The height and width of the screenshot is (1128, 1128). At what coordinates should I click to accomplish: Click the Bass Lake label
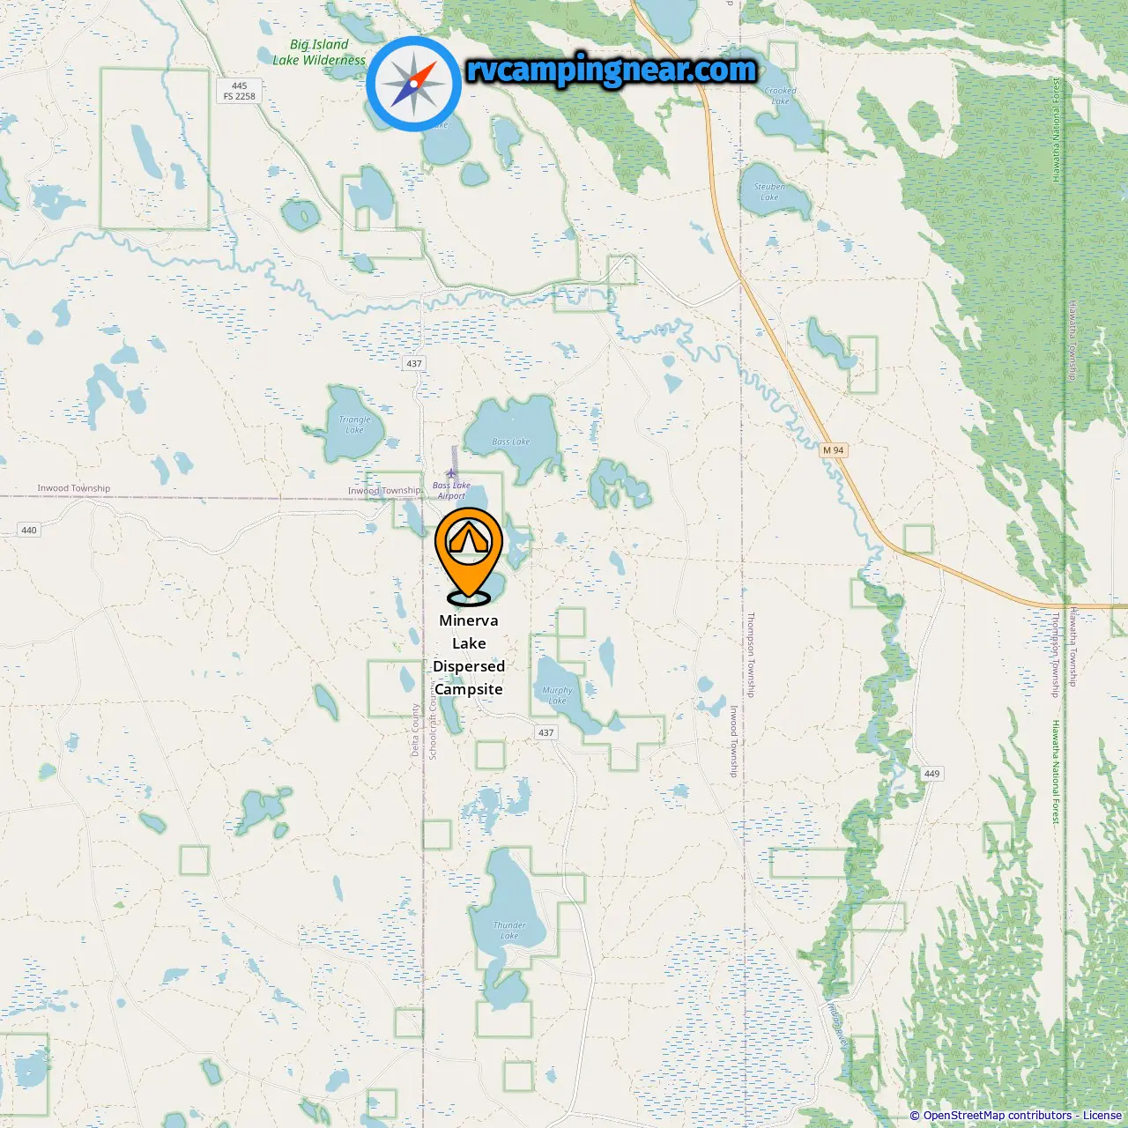pyautogui.click(x=511, y=442)
